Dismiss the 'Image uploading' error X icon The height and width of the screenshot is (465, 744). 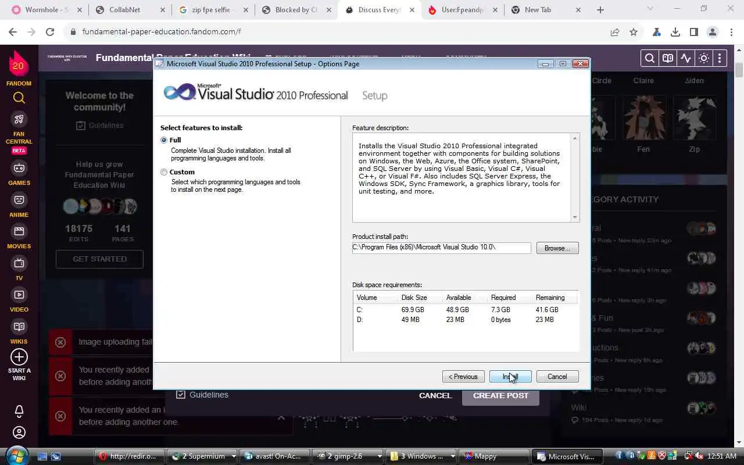click(60, 342)
